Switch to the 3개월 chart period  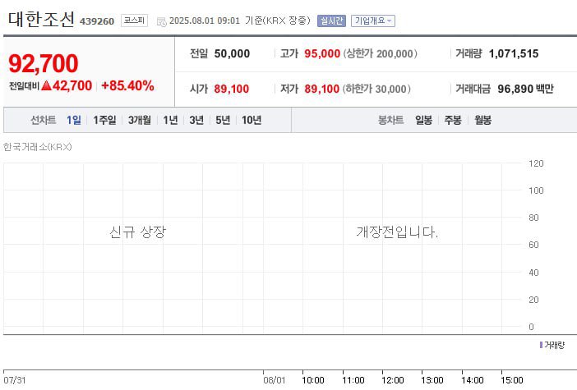(140, 120)
